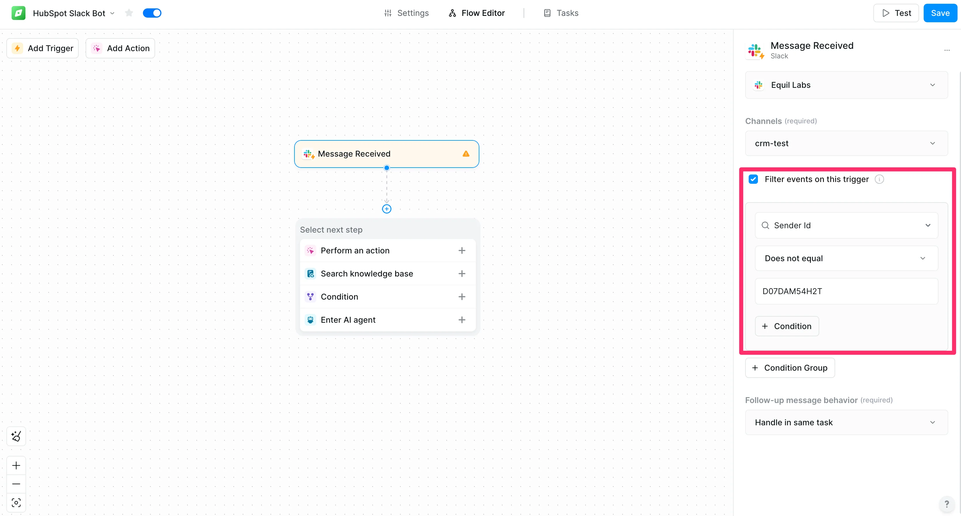Expand the Equil Labs workspace dropdown
Viewport: 961px width, 516px height.
coord(846,85)
